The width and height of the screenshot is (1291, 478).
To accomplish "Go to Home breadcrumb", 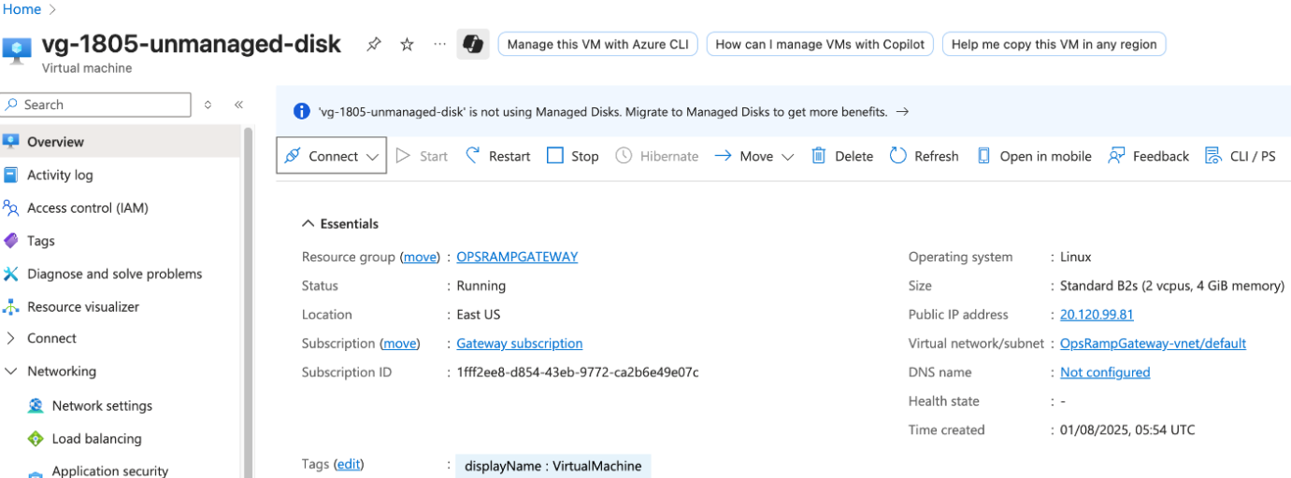I will 22,9.
